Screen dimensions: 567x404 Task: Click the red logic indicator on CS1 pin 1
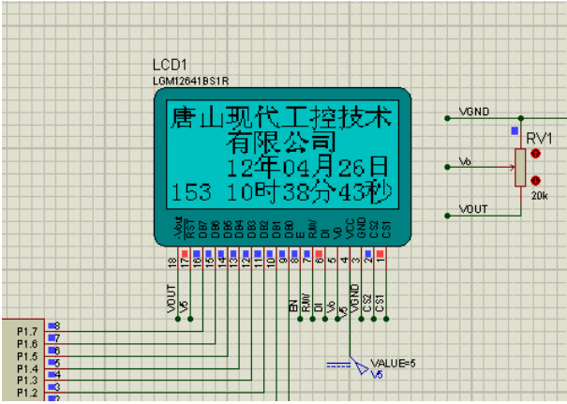click(380, 253)
